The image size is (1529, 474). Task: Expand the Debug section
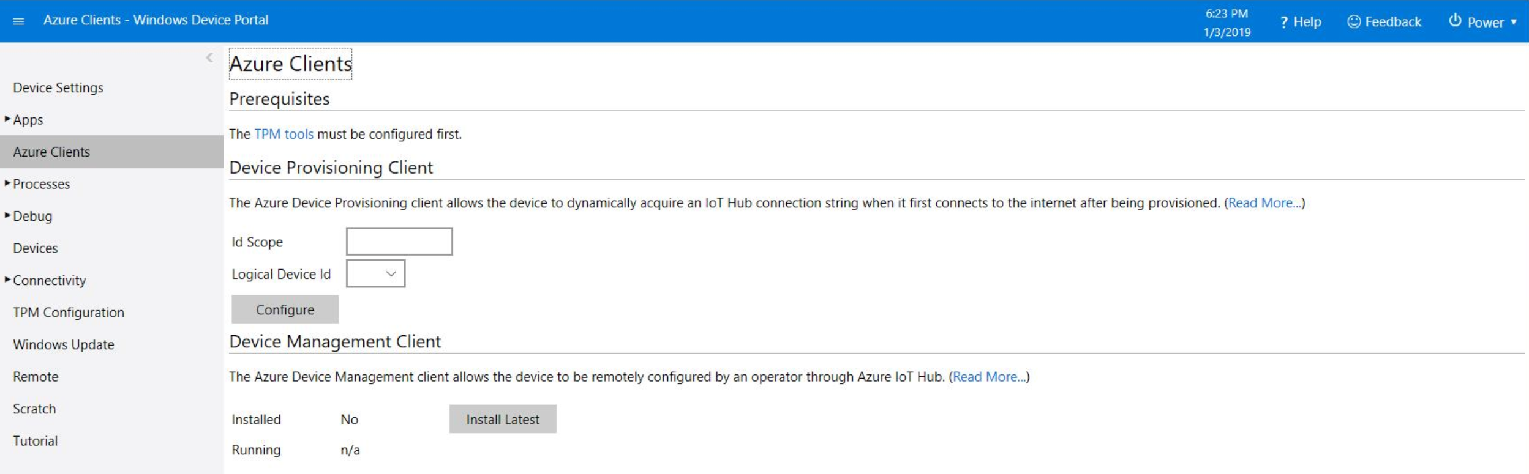pos(6,215)
